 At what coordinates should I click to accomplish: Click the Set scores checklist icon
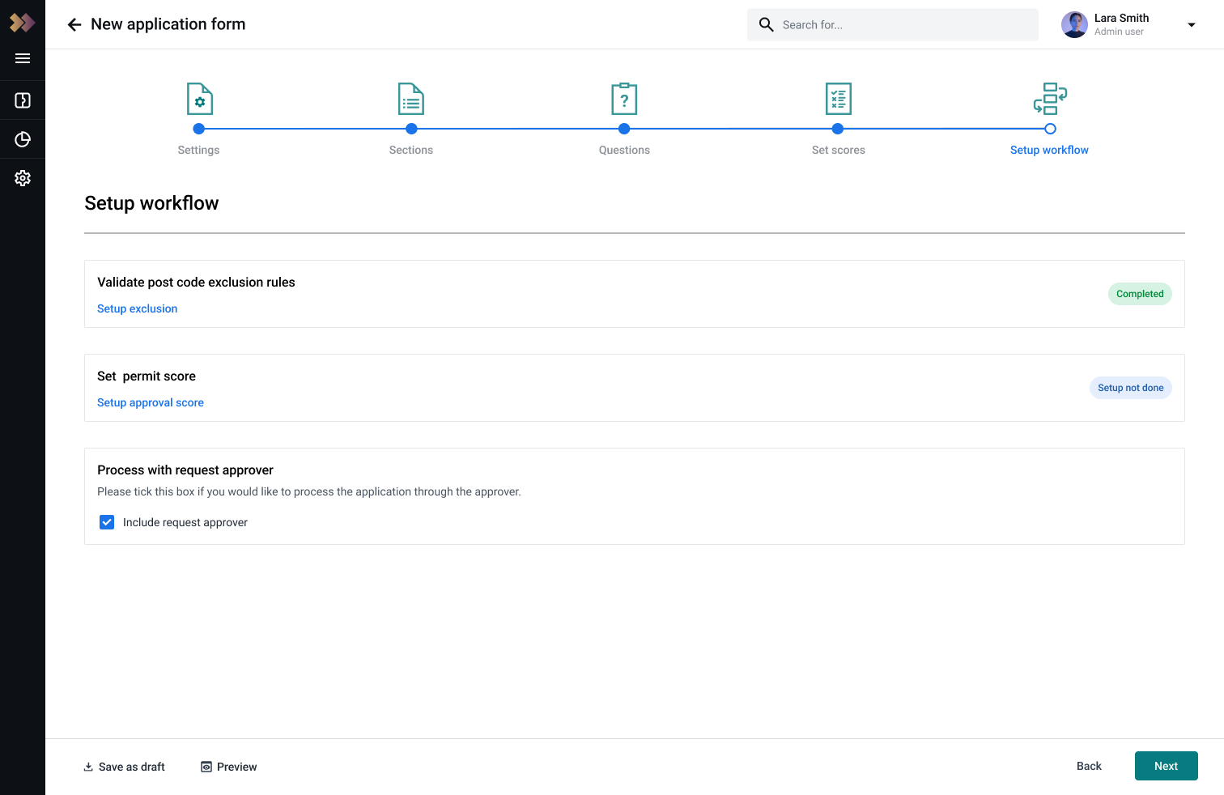pos(839,99)
